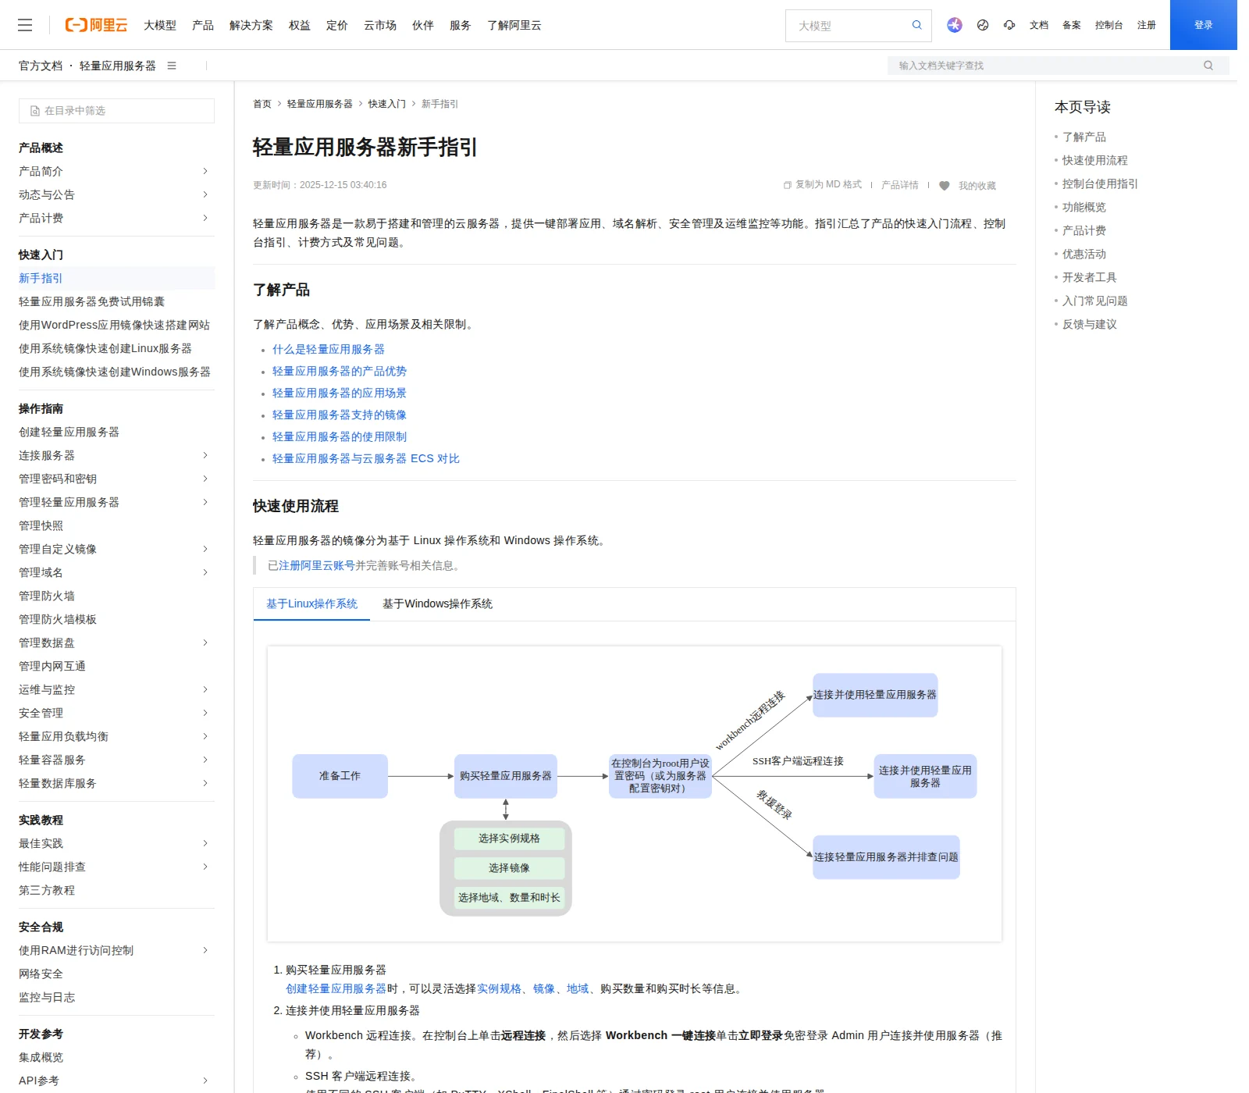
Task: Click the 复制为 MD 格式 copy icon
Action: pyautogui.click(x=788, y=185)
